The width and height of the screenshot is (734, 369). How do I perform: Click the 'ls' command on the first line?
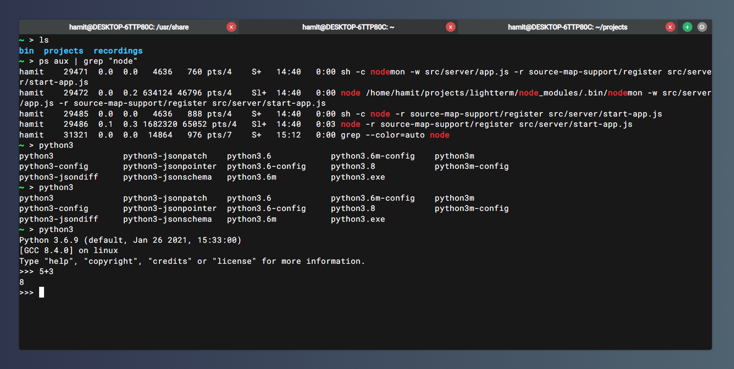[44, 40]
